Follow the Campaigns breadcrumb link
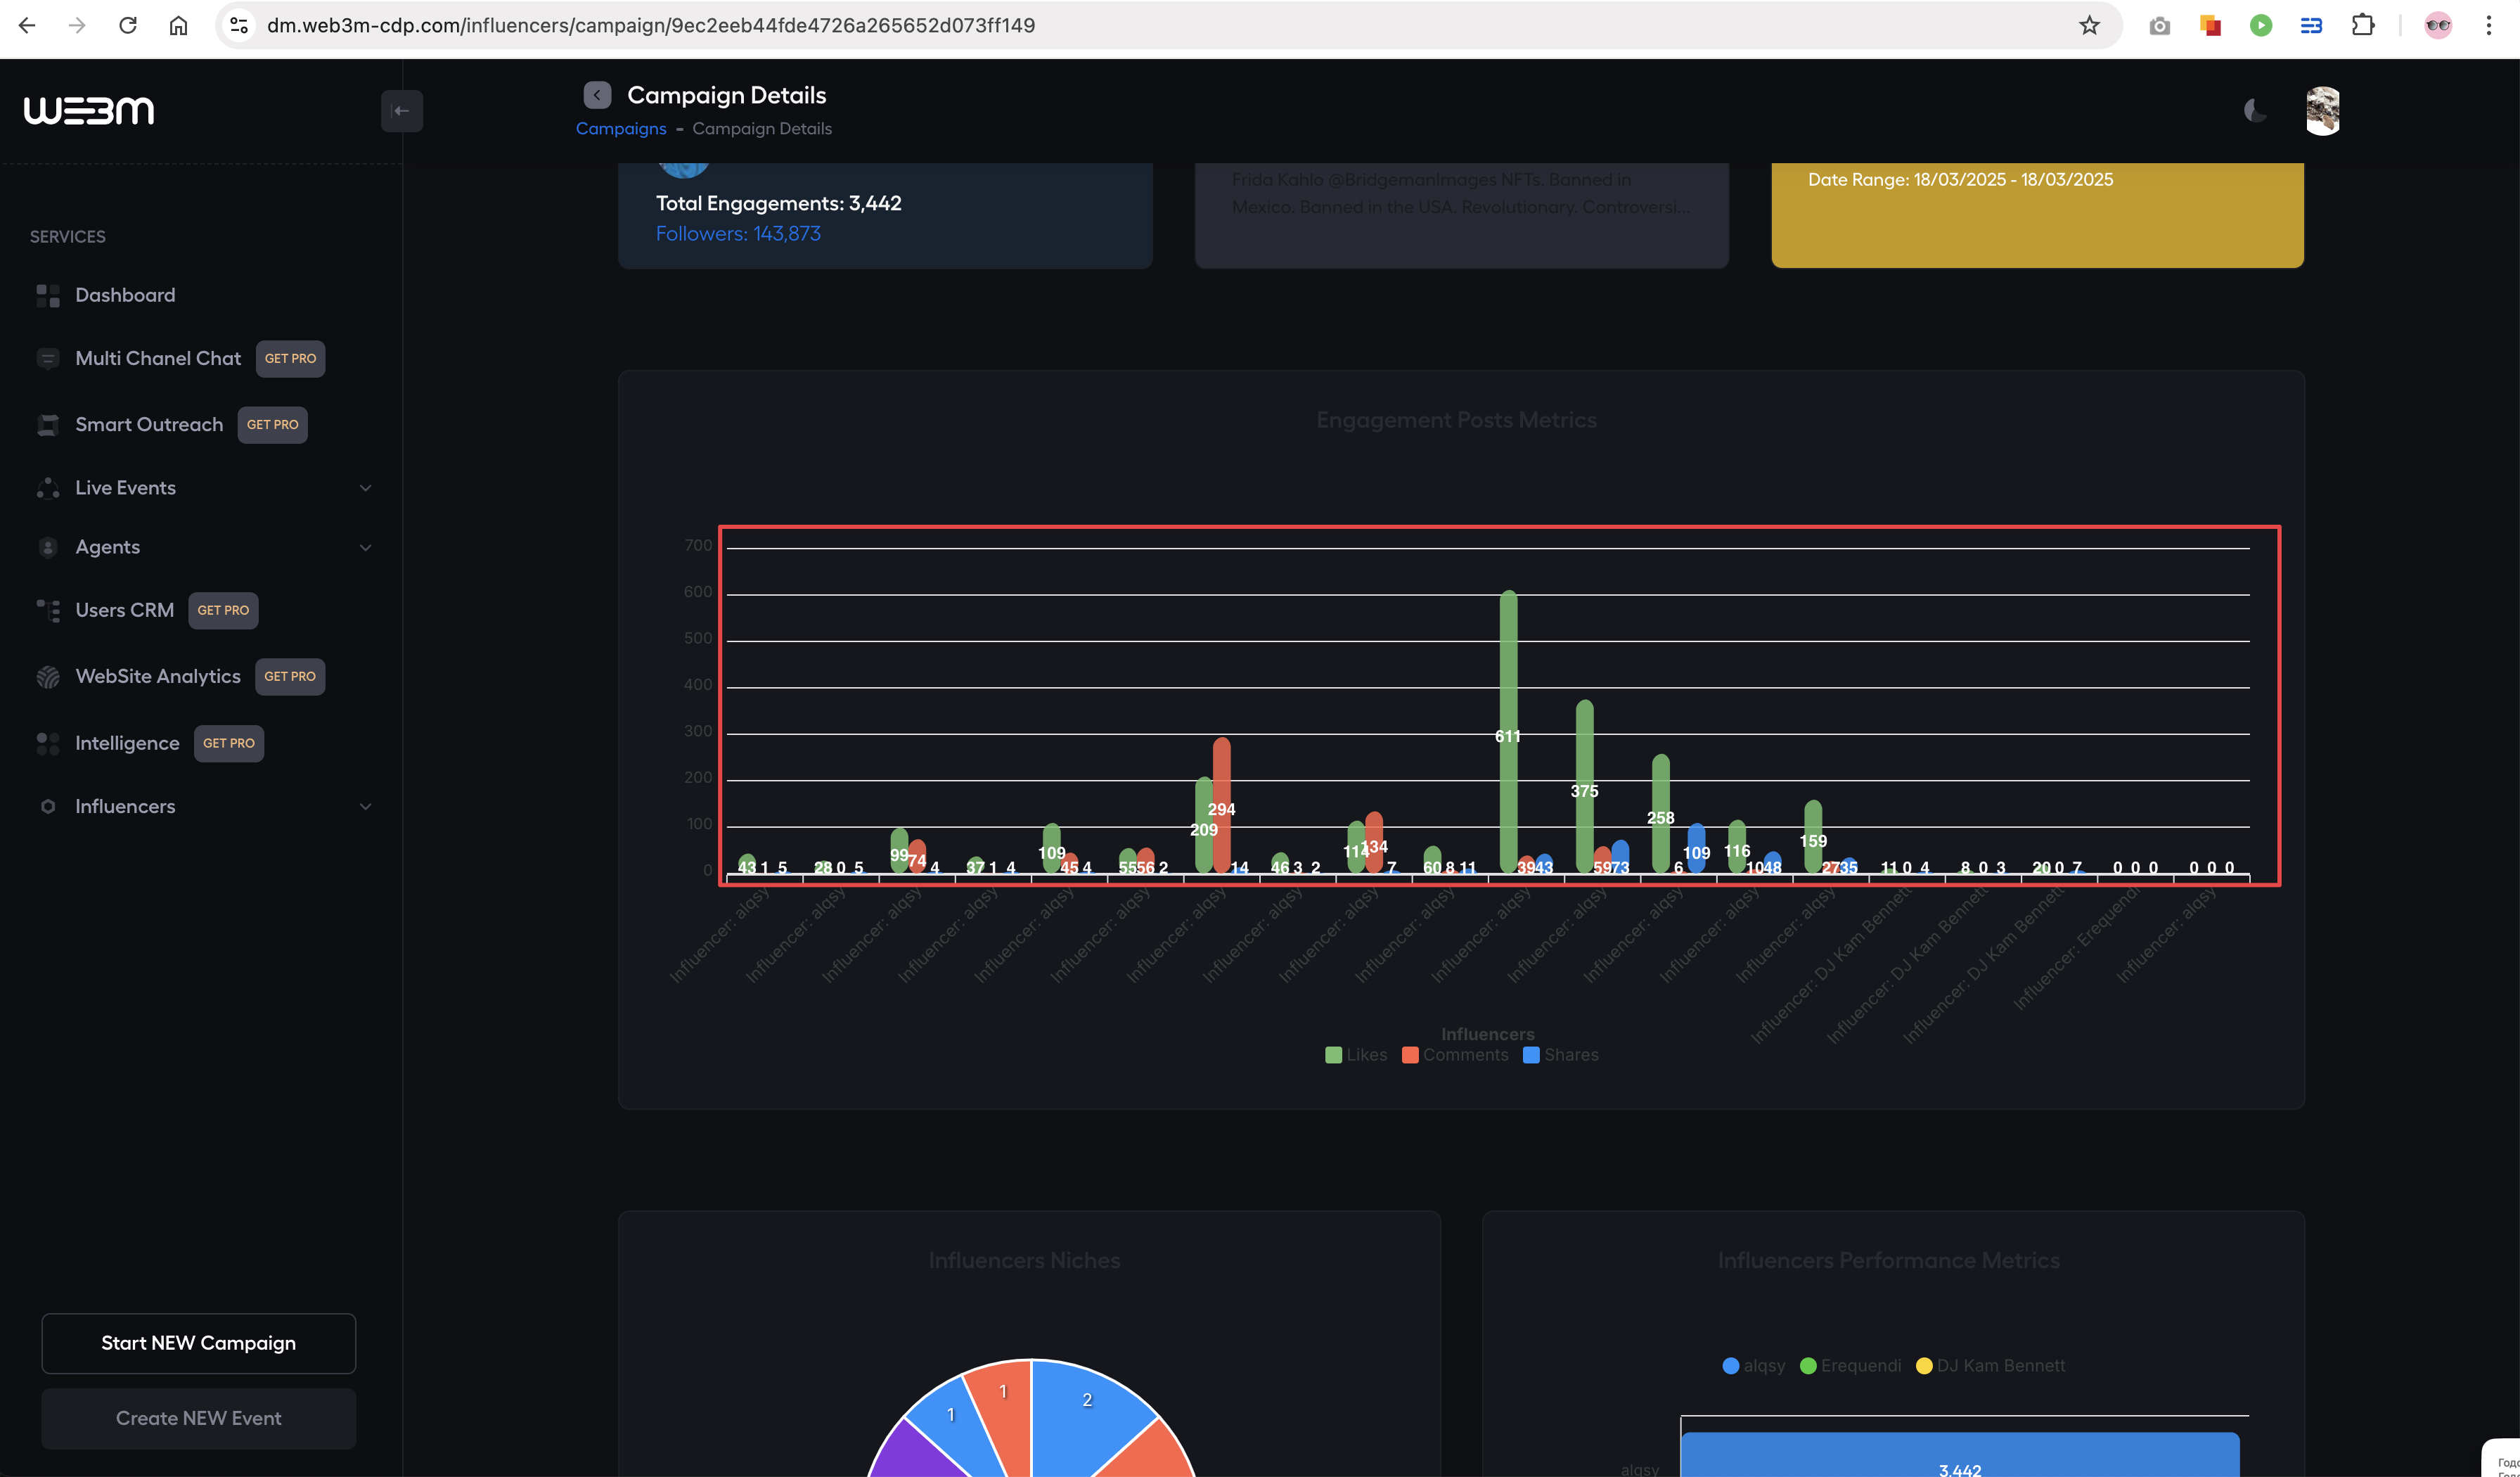This screenshot has width=2520, height=1477. 620,129
